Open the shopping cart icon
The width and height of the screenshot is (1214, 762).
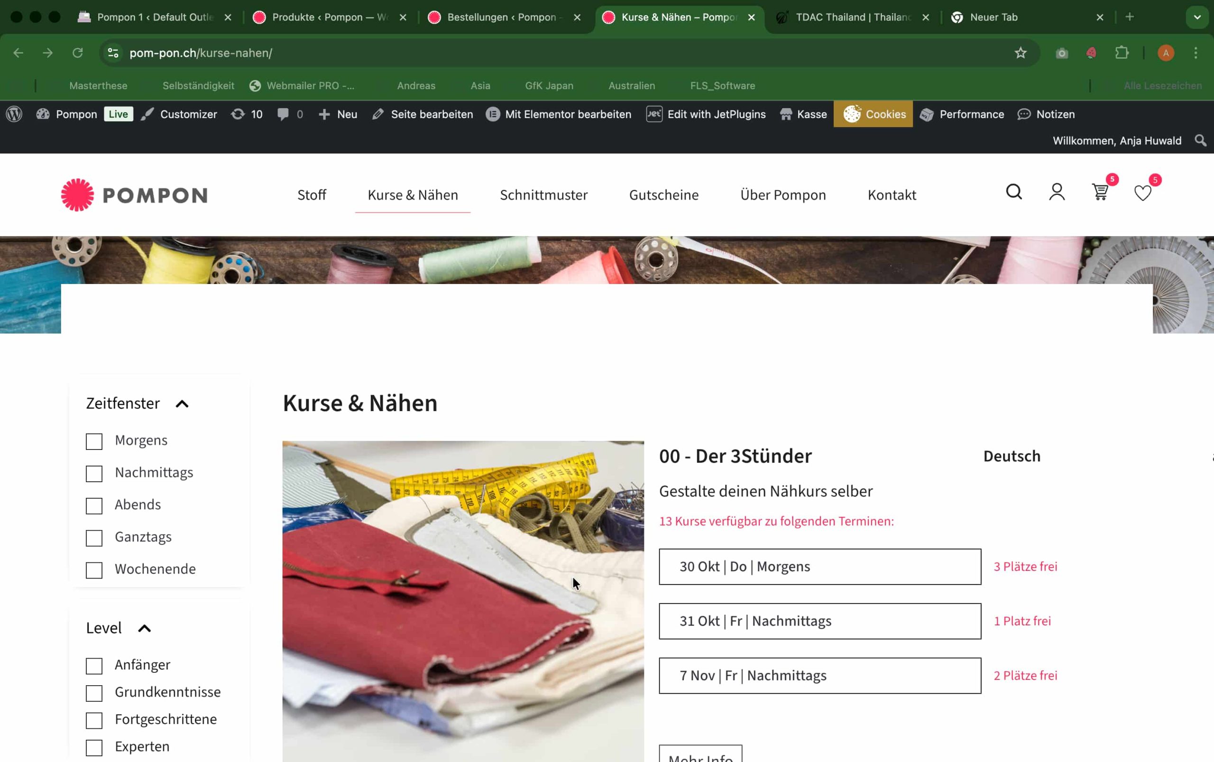point(1100,193)
